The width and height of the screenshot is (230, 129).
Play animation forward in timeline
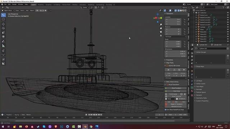(96, 115)
